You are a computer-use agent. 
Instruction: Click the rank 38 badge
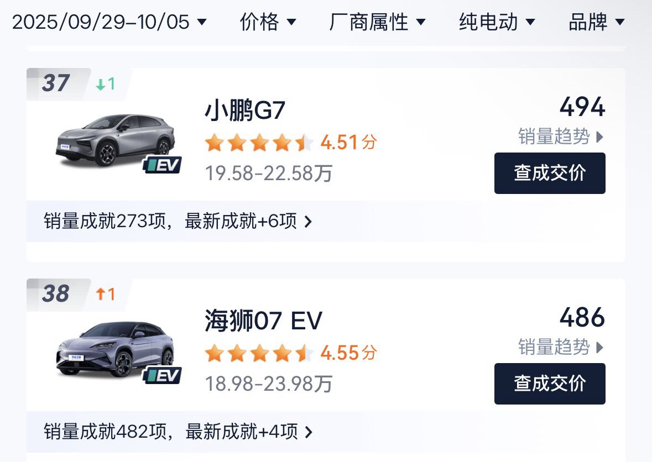55,295
